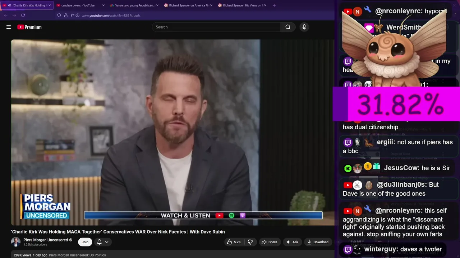
Task: Open notification bell dropdown for channel
Action: pyautogui.click(x=102, y=242)
